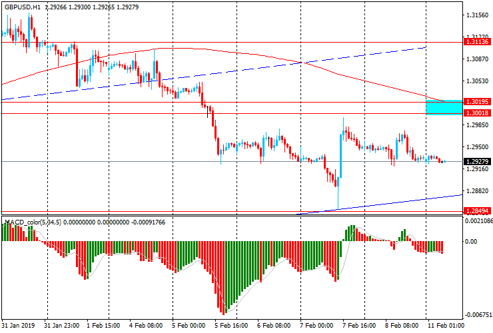The image size is (493, 333).
Task: Click the 1.3156 price scale value
Action: (x=475, y=15)
